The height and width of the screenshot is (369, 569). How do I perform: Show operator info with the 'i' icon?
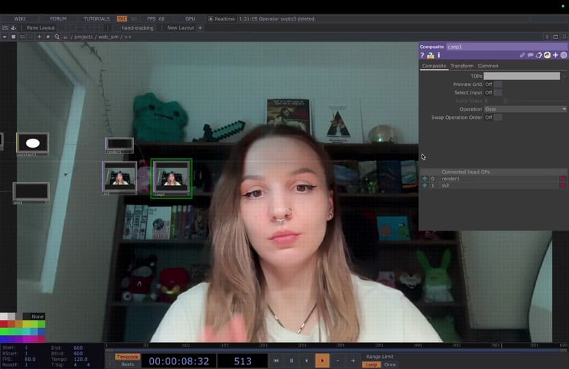coord(439,55)
